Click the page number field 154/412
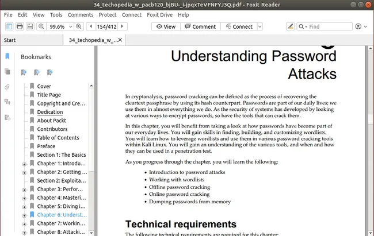 [106, 26]
